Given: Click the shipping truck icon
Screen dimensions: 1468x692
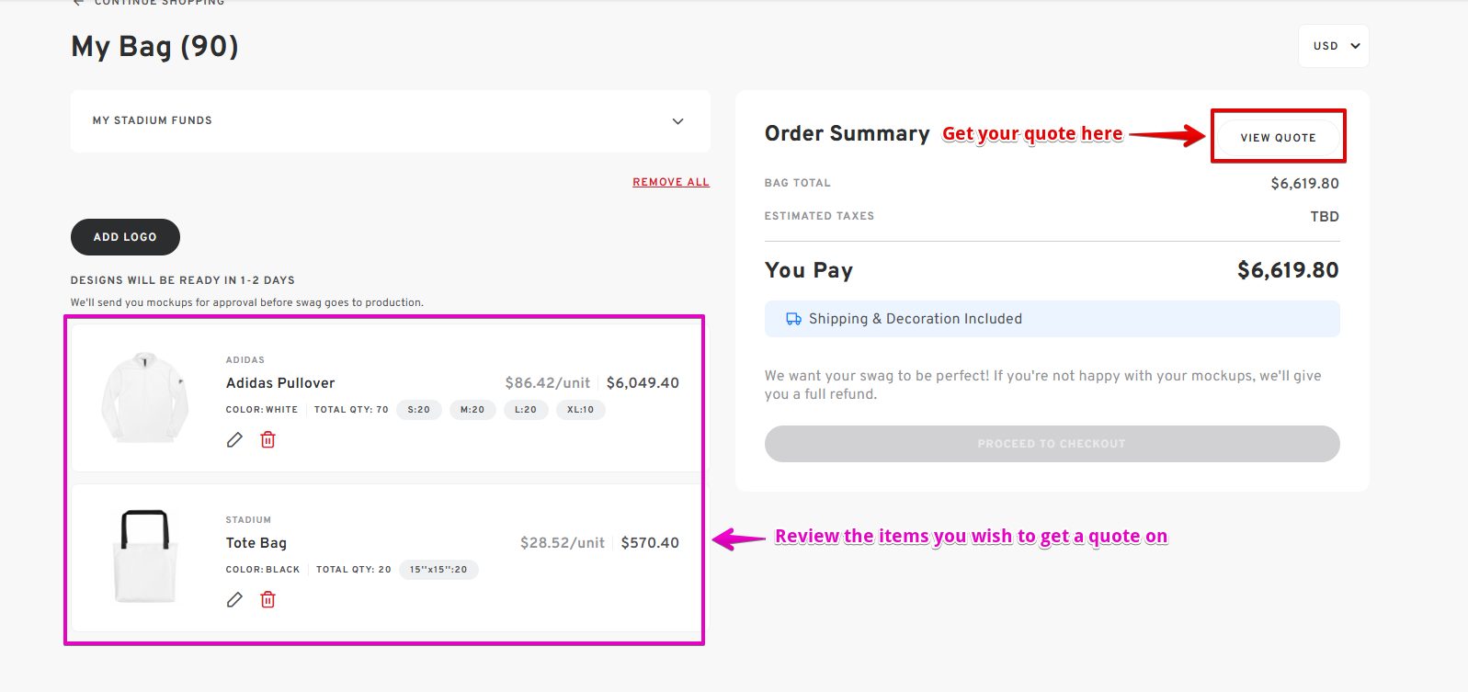Looking at the screenshot, I should pyautogui.click(x=793, y=319).
